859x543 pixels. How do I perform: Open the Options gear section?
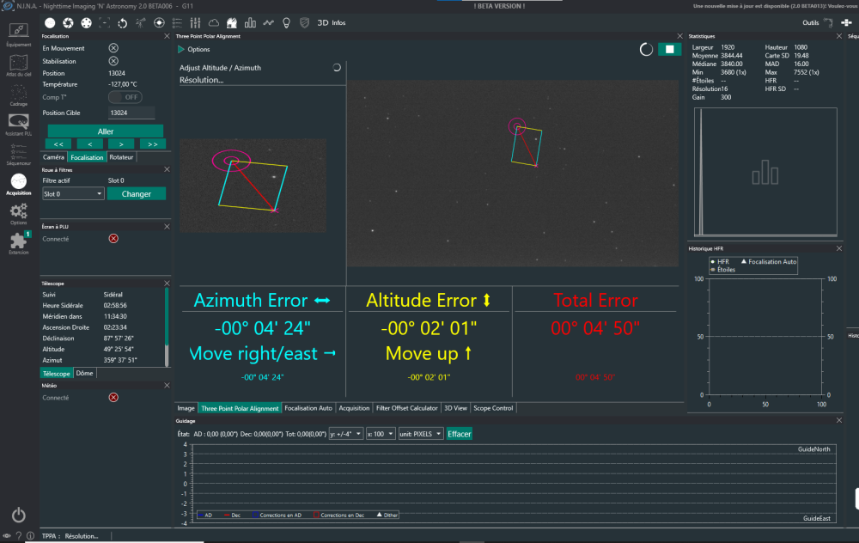tap(19, 214)
